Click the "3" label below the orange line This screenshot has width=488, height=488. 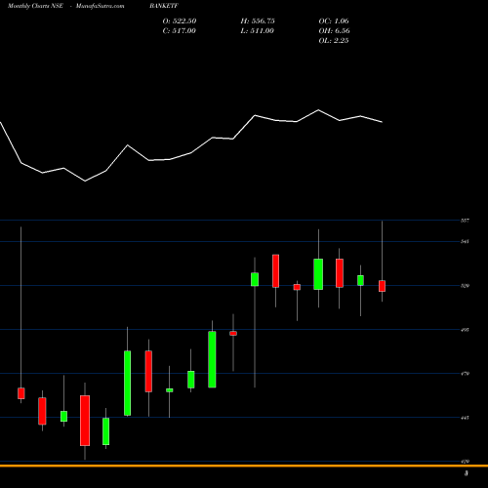467,473
